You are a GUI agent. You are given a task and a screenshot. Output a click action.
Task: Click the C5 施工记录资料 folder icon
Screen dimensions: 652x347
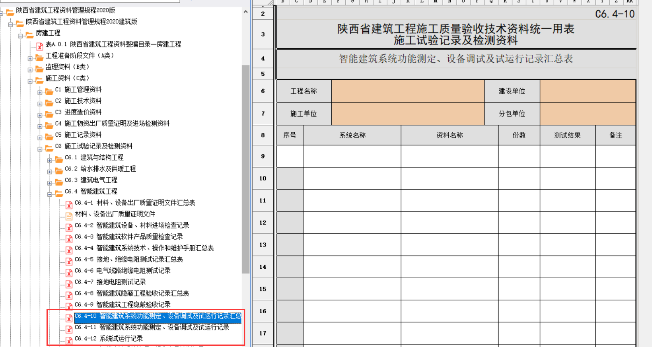coord(49,136)
